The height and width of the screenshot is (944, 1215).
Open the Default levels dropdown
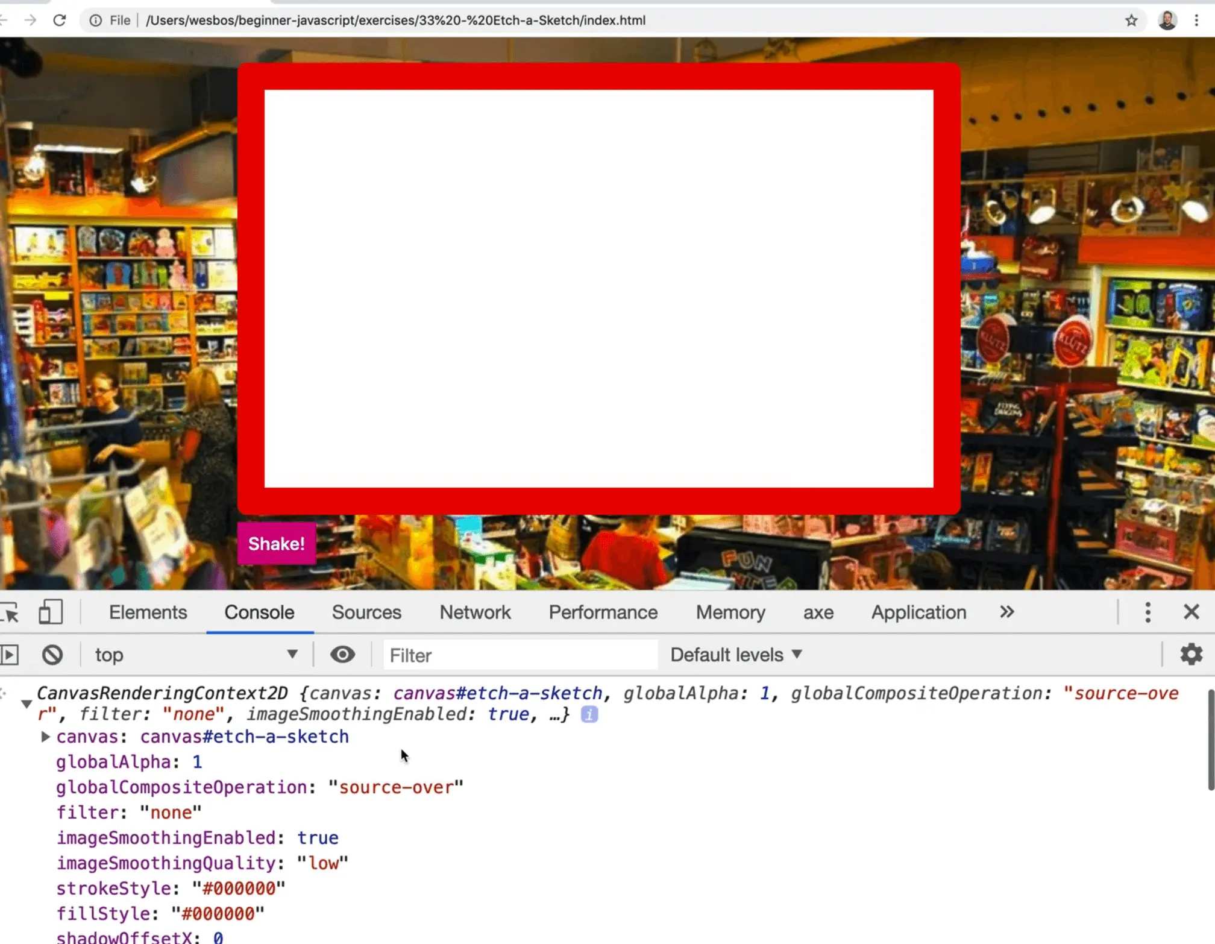point(736,655)
